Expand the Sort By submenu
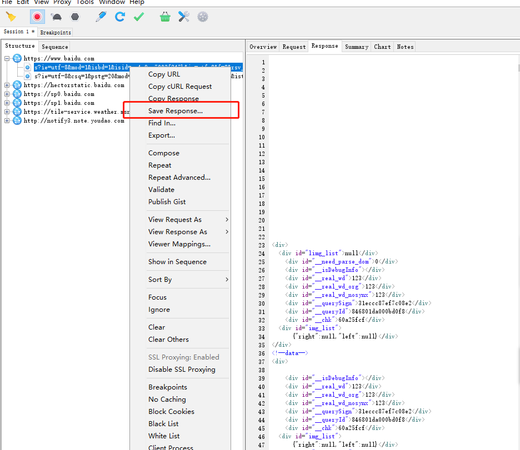 point(180,280)
